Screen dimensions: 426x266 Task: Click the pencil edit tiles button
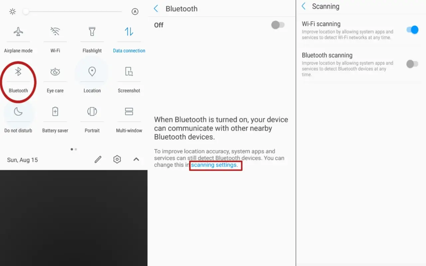98,160
